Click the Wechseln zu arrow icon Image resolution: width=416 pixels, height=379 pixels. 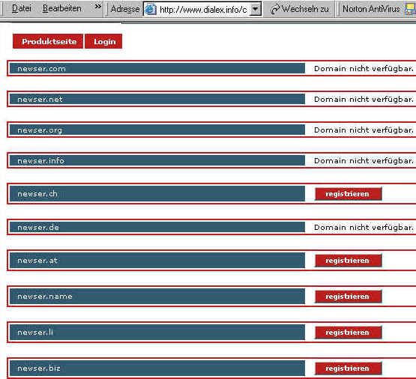(275, 10)
